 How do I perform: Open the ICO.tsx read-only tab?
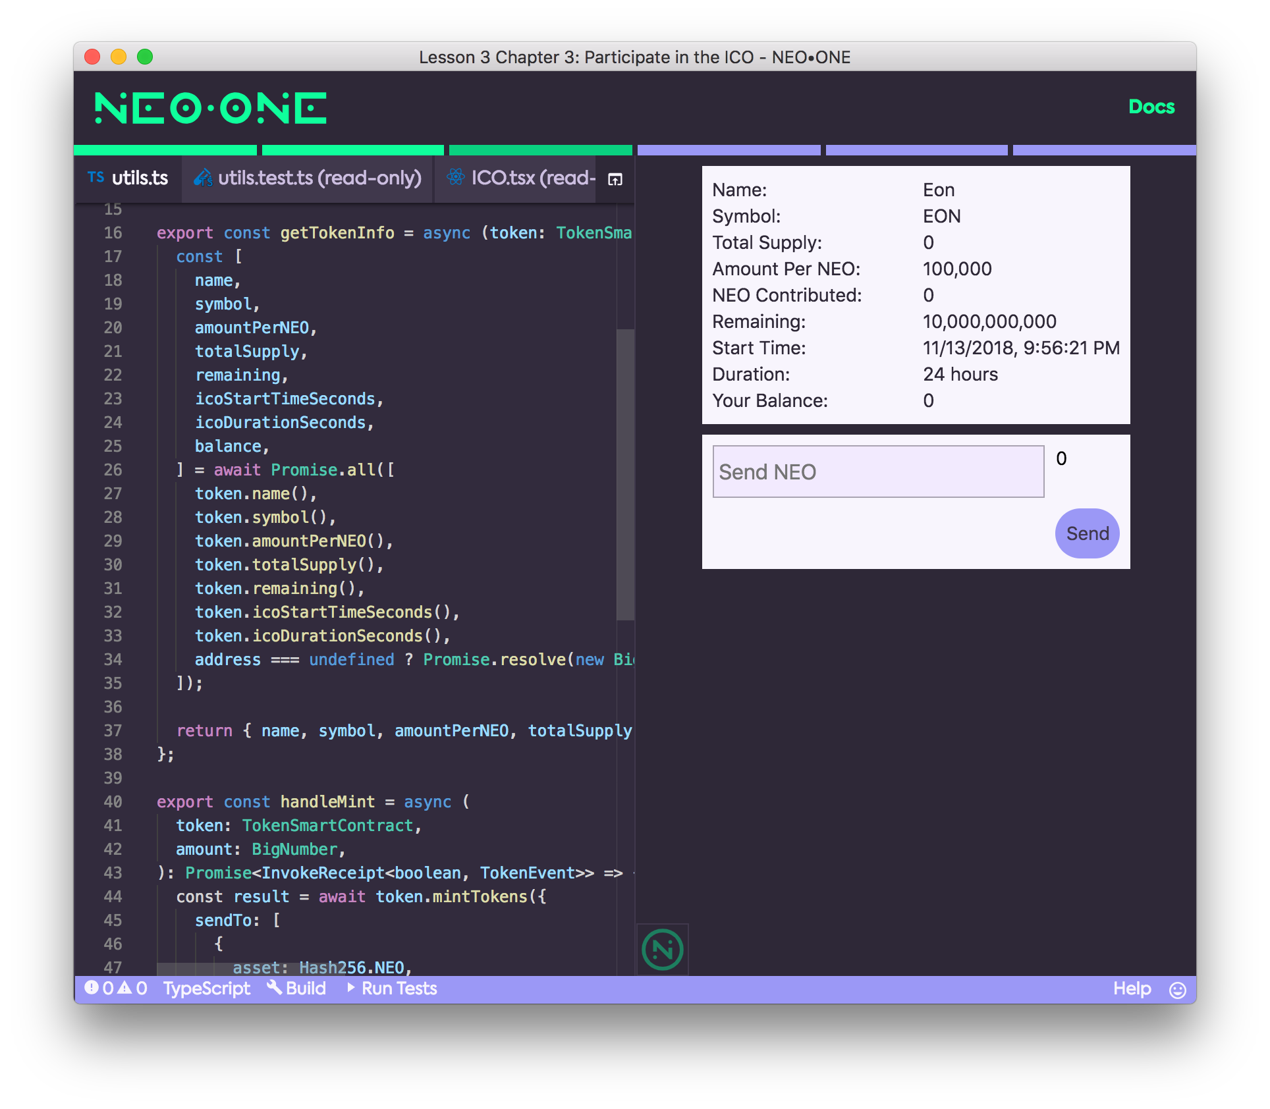pyautogui.click(x=515, y=178)
